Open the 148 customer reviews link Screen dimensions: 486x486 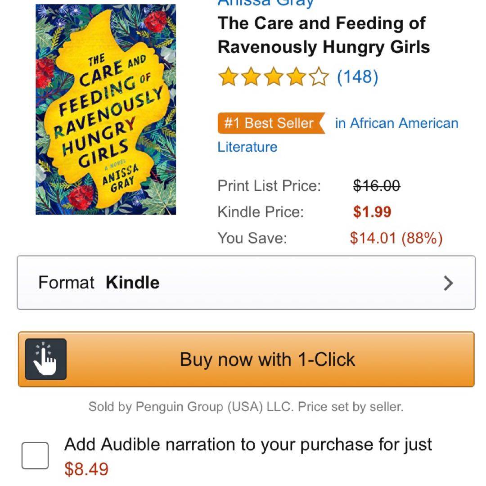(358, 77)
